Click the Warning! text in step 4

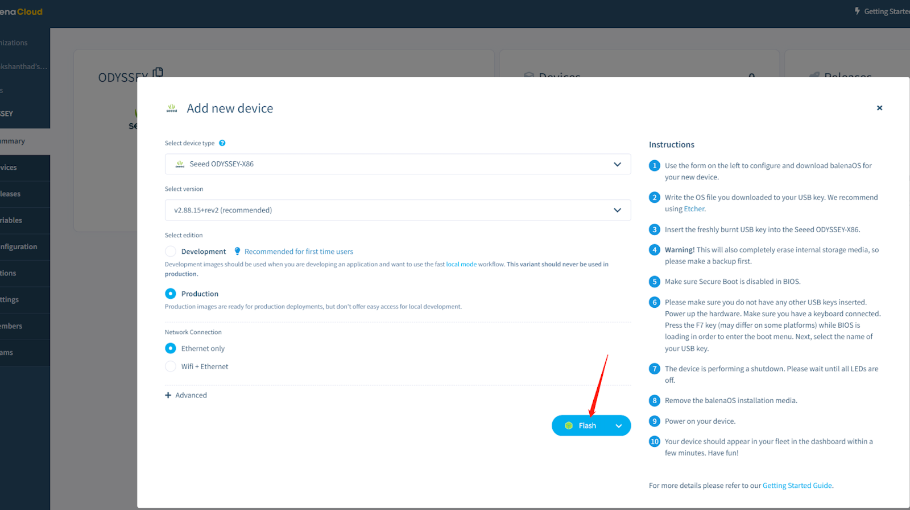click(x=680, y=250)
